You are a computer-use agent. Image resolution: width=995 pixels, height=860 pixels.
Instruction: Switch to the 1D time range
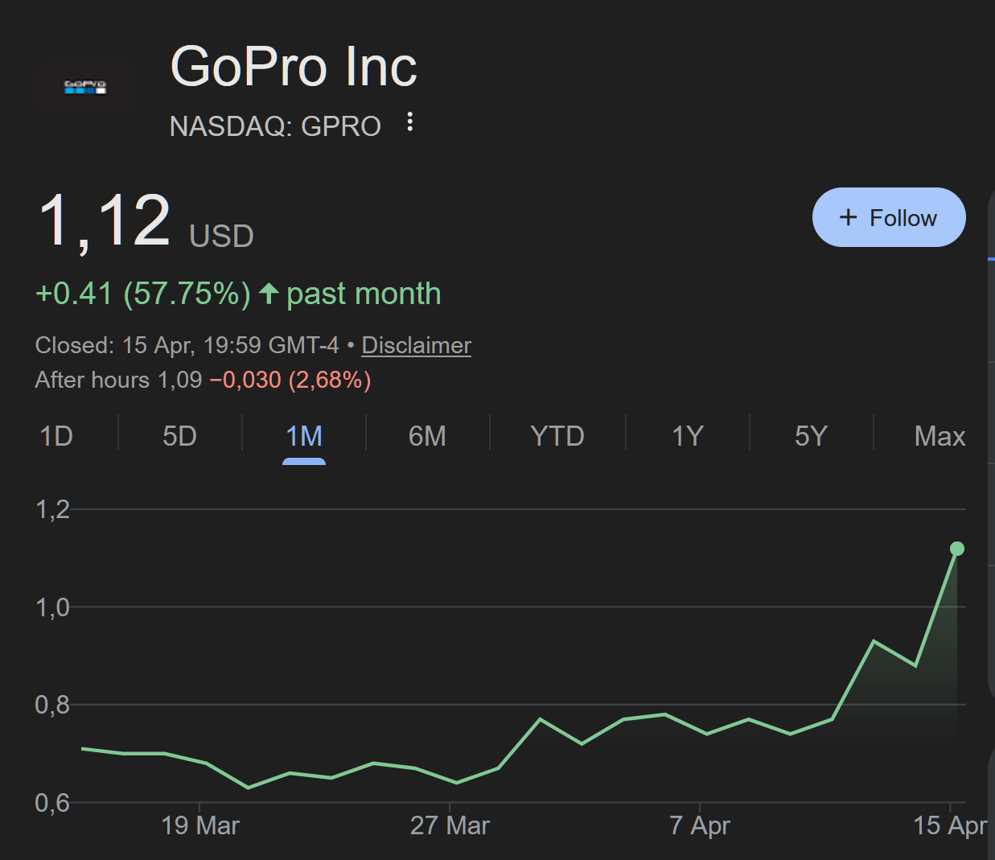(x=56, y=436)
